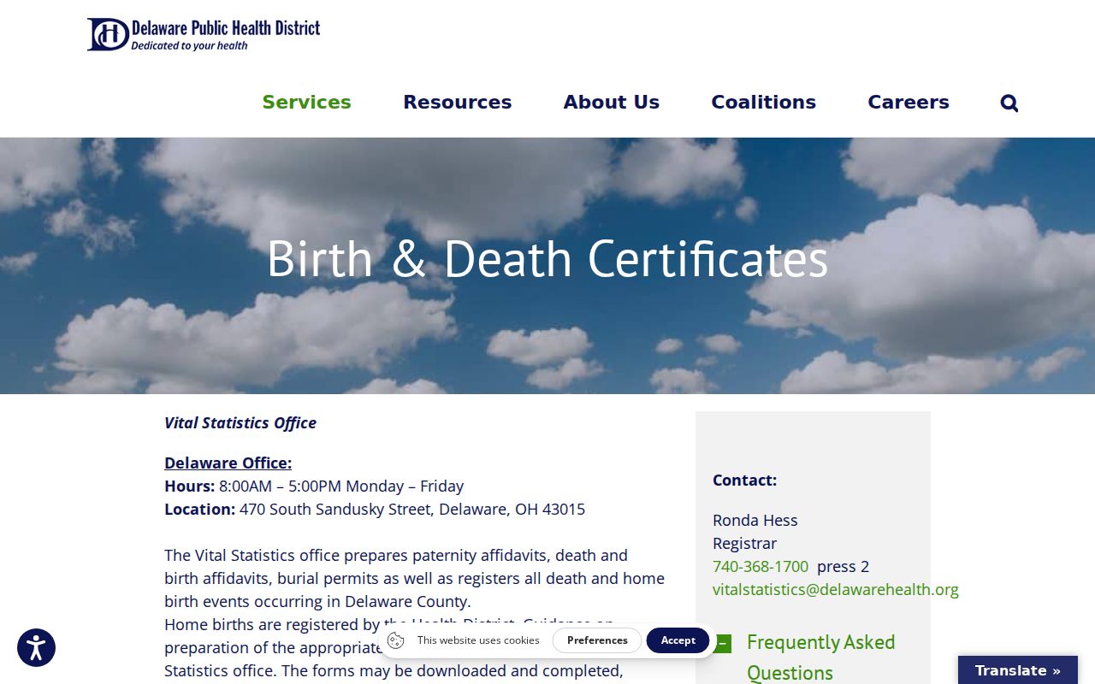Click the Delaware Public Health District logo

(x=204, y=34)
